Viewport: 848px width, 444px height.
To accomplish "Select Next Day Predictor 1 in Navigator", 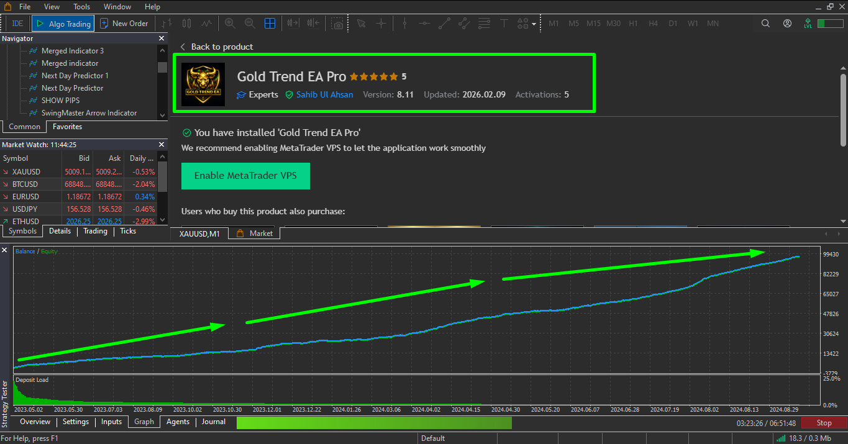I will [x=75, y=76].
